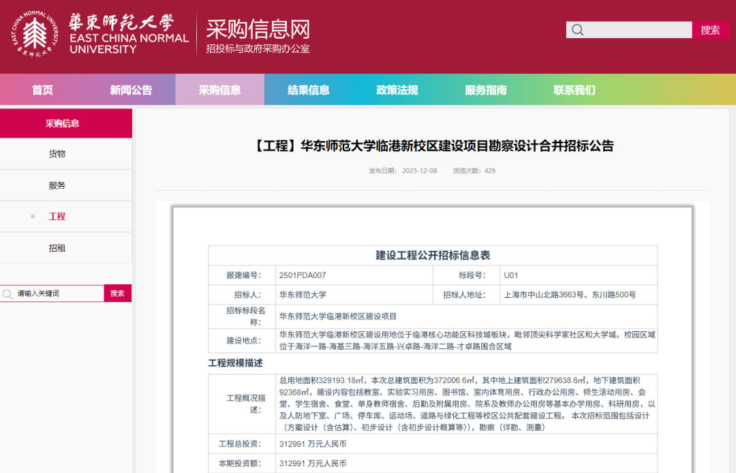Click the 采购信息 item in the top navigation
736x473 pixels.
tap(220, 89)
